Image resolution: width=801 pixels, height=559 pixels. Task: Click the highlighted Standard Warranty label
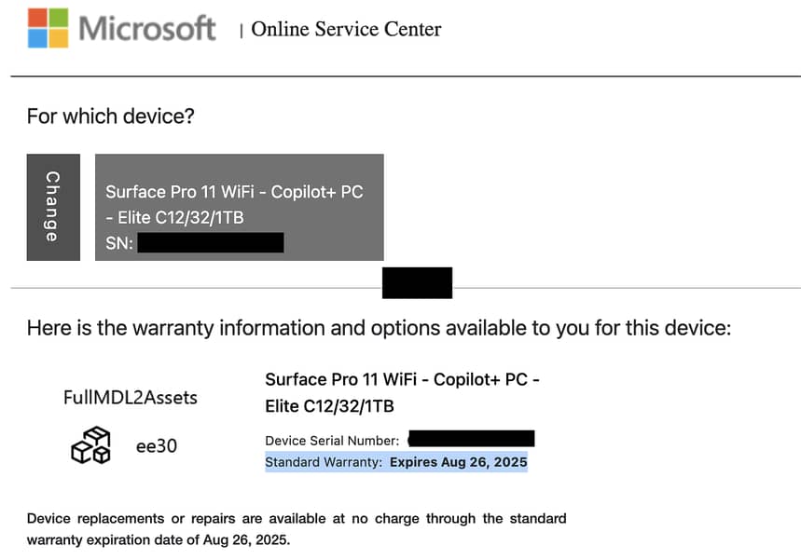[x=324, y=462]
